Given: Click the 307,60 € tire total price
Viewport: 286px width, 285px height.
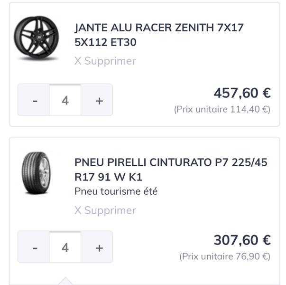Looking at the screenshot, I should pos(242,240).
